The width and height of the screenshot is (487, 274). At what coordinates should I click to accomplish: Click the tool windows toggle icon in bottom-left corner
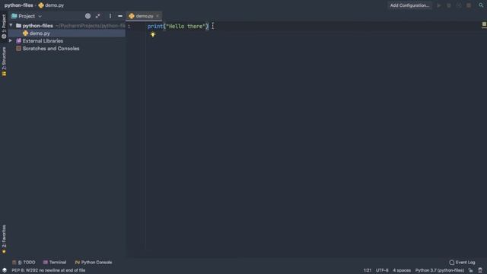(5, 270)
